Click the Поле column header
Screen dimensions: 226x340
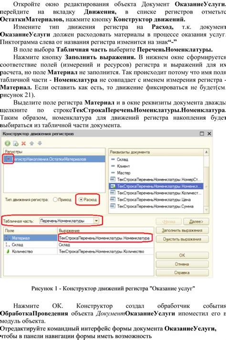31,231
